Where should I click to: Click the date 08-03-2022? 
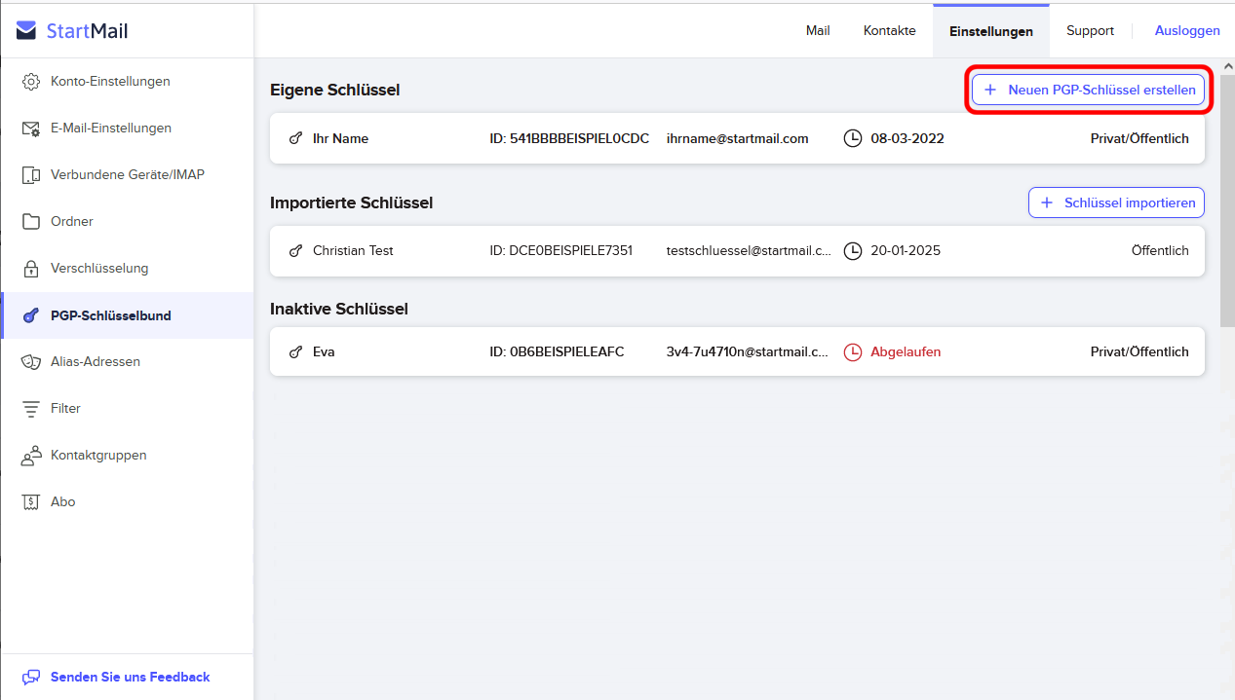(907, 139)
